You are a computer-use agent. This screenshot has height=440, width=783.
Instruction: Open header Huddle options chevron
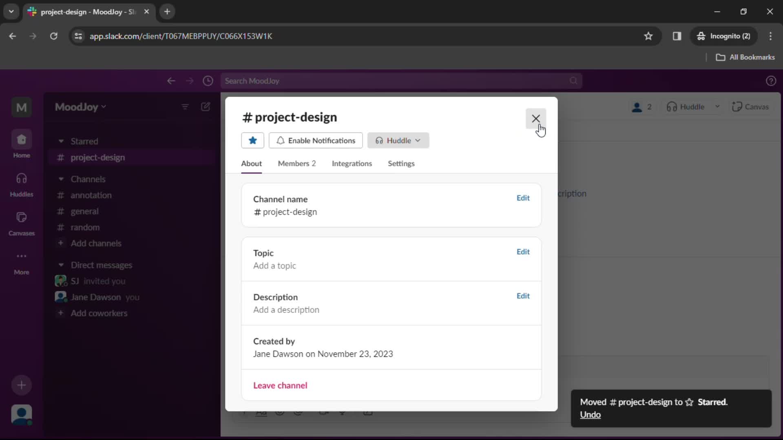(x=717, y=107)
